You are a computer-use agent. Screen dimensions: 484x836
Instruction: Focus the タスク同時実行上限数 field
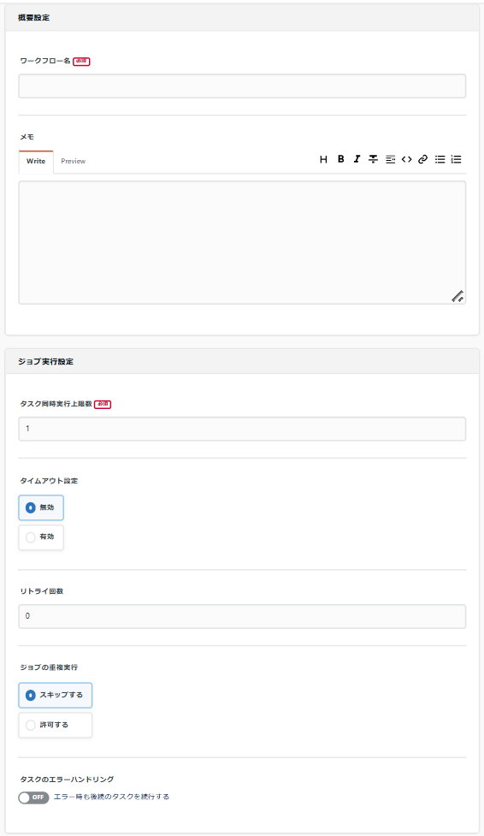(x=242, y=429)
